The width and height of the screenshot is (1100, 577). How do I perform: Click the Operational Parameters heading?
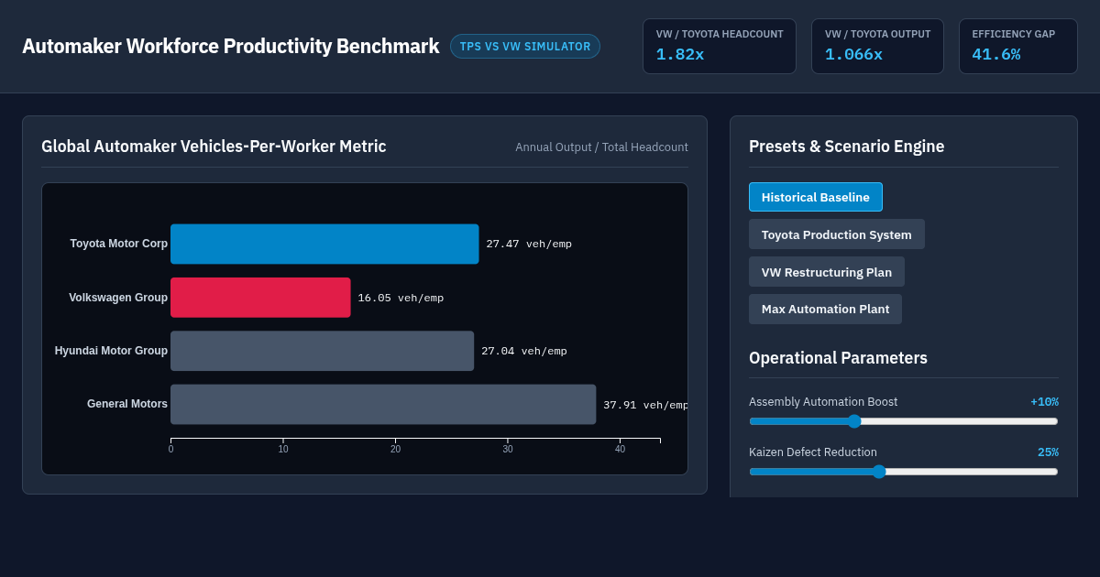coord(838,358)
